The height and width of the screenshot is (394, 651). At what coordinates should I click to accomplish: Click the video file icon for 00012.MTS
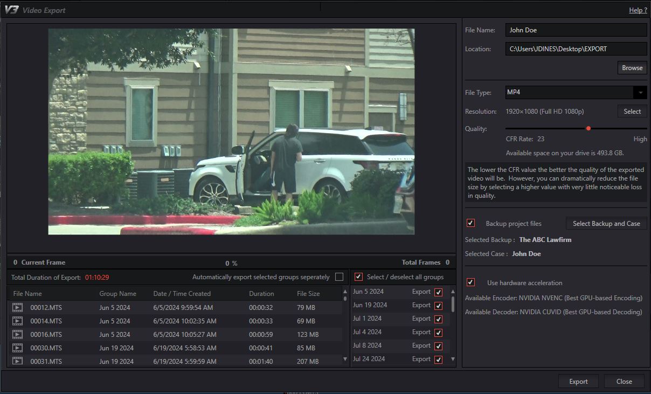[18, 307]
